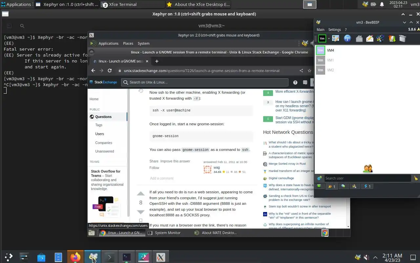This screenshot has width=420, height=263.
Task: Switch to the blue file tab showing 1
Action: click(x=367, y=186)
